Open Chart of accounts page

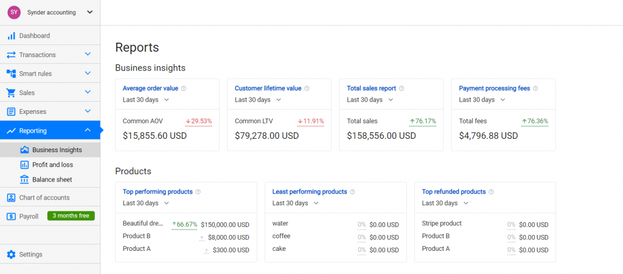point(44,198)
